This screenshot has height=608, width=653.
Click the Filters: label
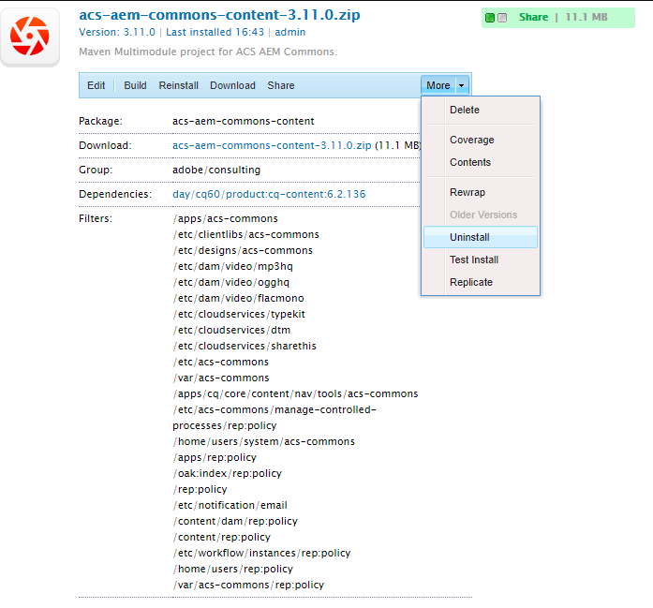(96, 218)
